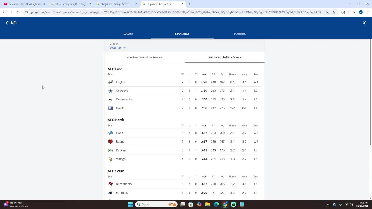Select the NFC North division heading
Image resolution: width=372 pixels, height=209 pixels.
pos(116,120)
